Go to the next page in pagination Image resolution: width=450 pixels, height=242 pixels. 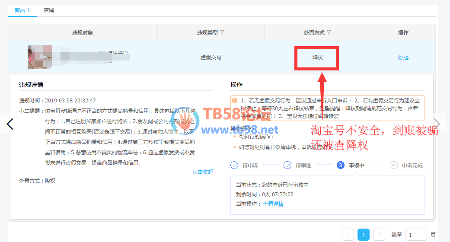coord(379,235)
